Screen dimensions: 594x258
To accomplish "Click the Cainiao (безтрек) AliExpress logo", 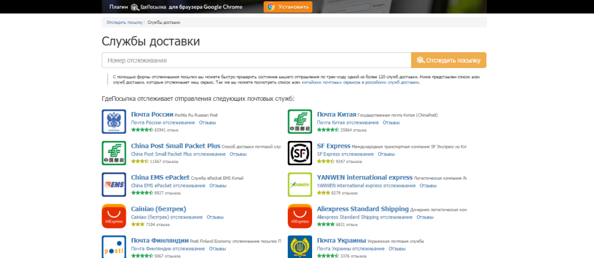I will (114, 216).
